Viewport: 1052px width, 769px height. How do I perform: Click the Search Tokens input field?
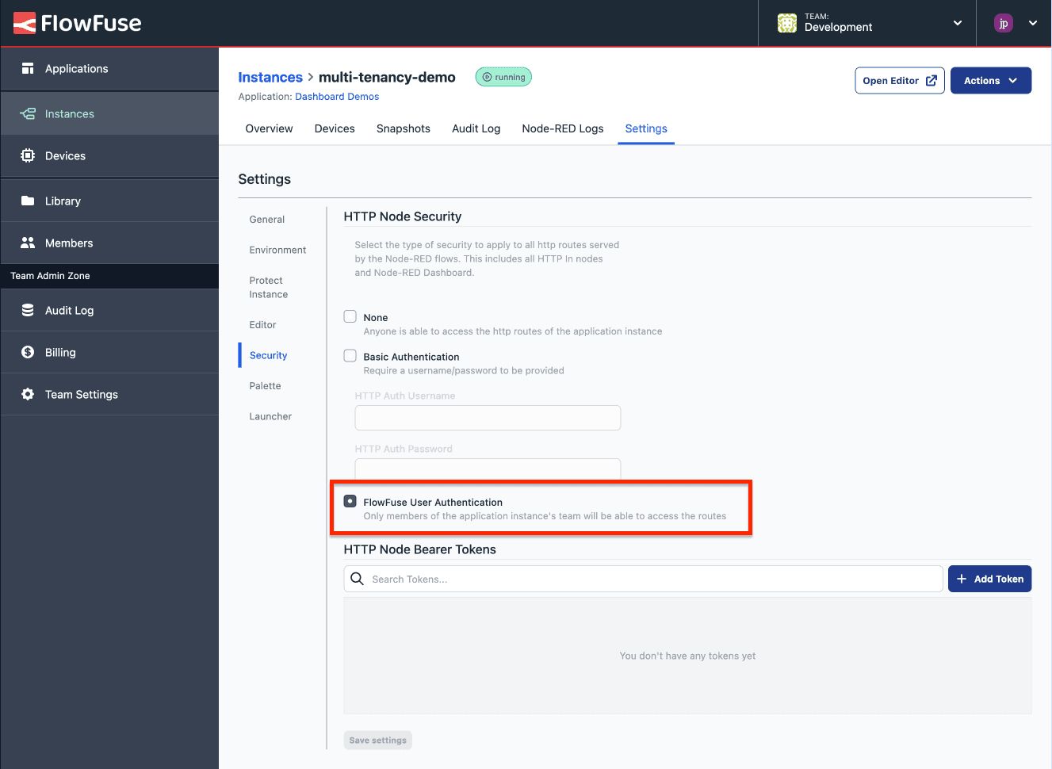[643, 579]
